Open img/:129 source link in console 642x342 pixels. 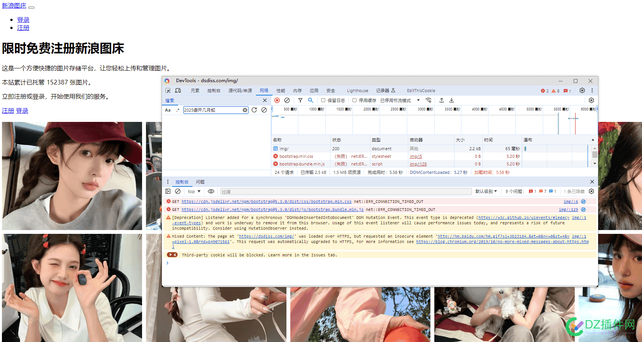click(x=568, y=209)
